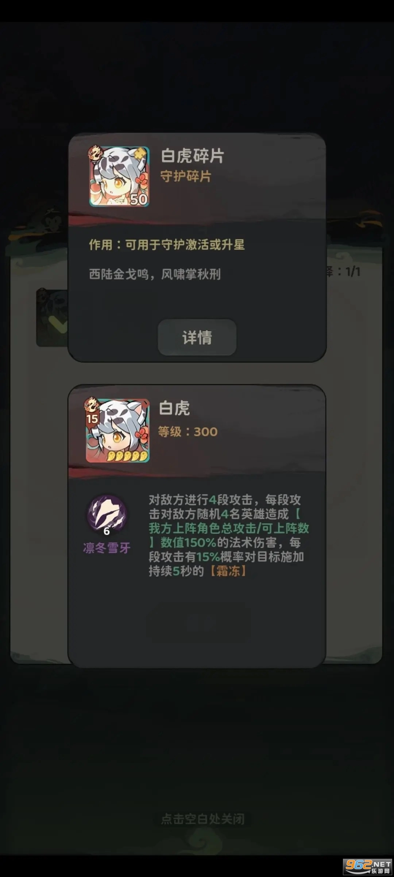Tap the 白虎 guardian avatar portrait
This screenshot has height=877, width=394.
(117, 430)
